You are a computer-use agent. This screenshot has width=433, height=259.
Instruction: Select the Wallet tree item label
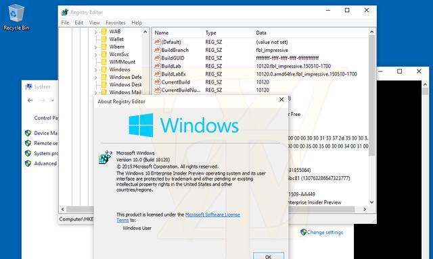tap(116, 39)
